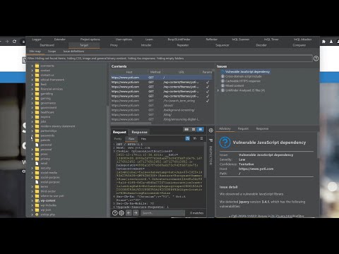
Task: Select stacked request/response layout icon
Action: 194,129
